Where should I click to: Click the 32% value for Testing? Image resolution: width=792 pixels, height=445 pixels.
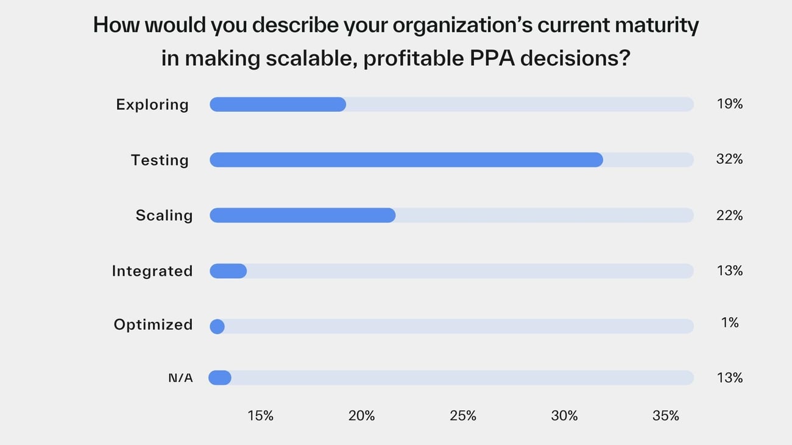click(729, 159)
